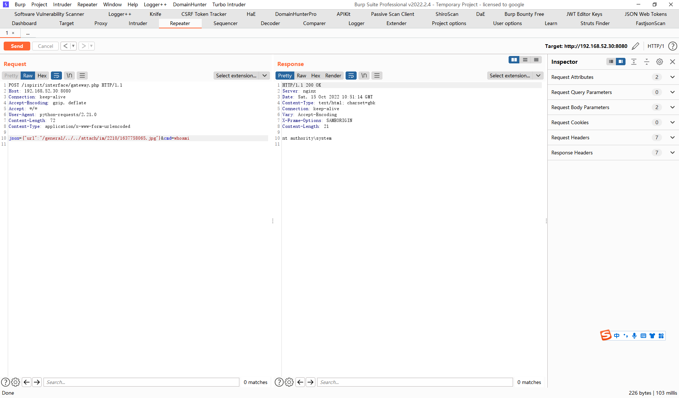The image size is (679, 398).
Task: Open the ShiroScan tab
Action: pyautogui.click(x=447, y=14)
